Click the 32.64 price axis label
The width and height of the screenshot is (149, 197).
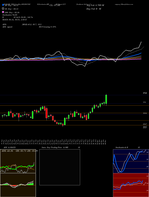pos(145,113)
